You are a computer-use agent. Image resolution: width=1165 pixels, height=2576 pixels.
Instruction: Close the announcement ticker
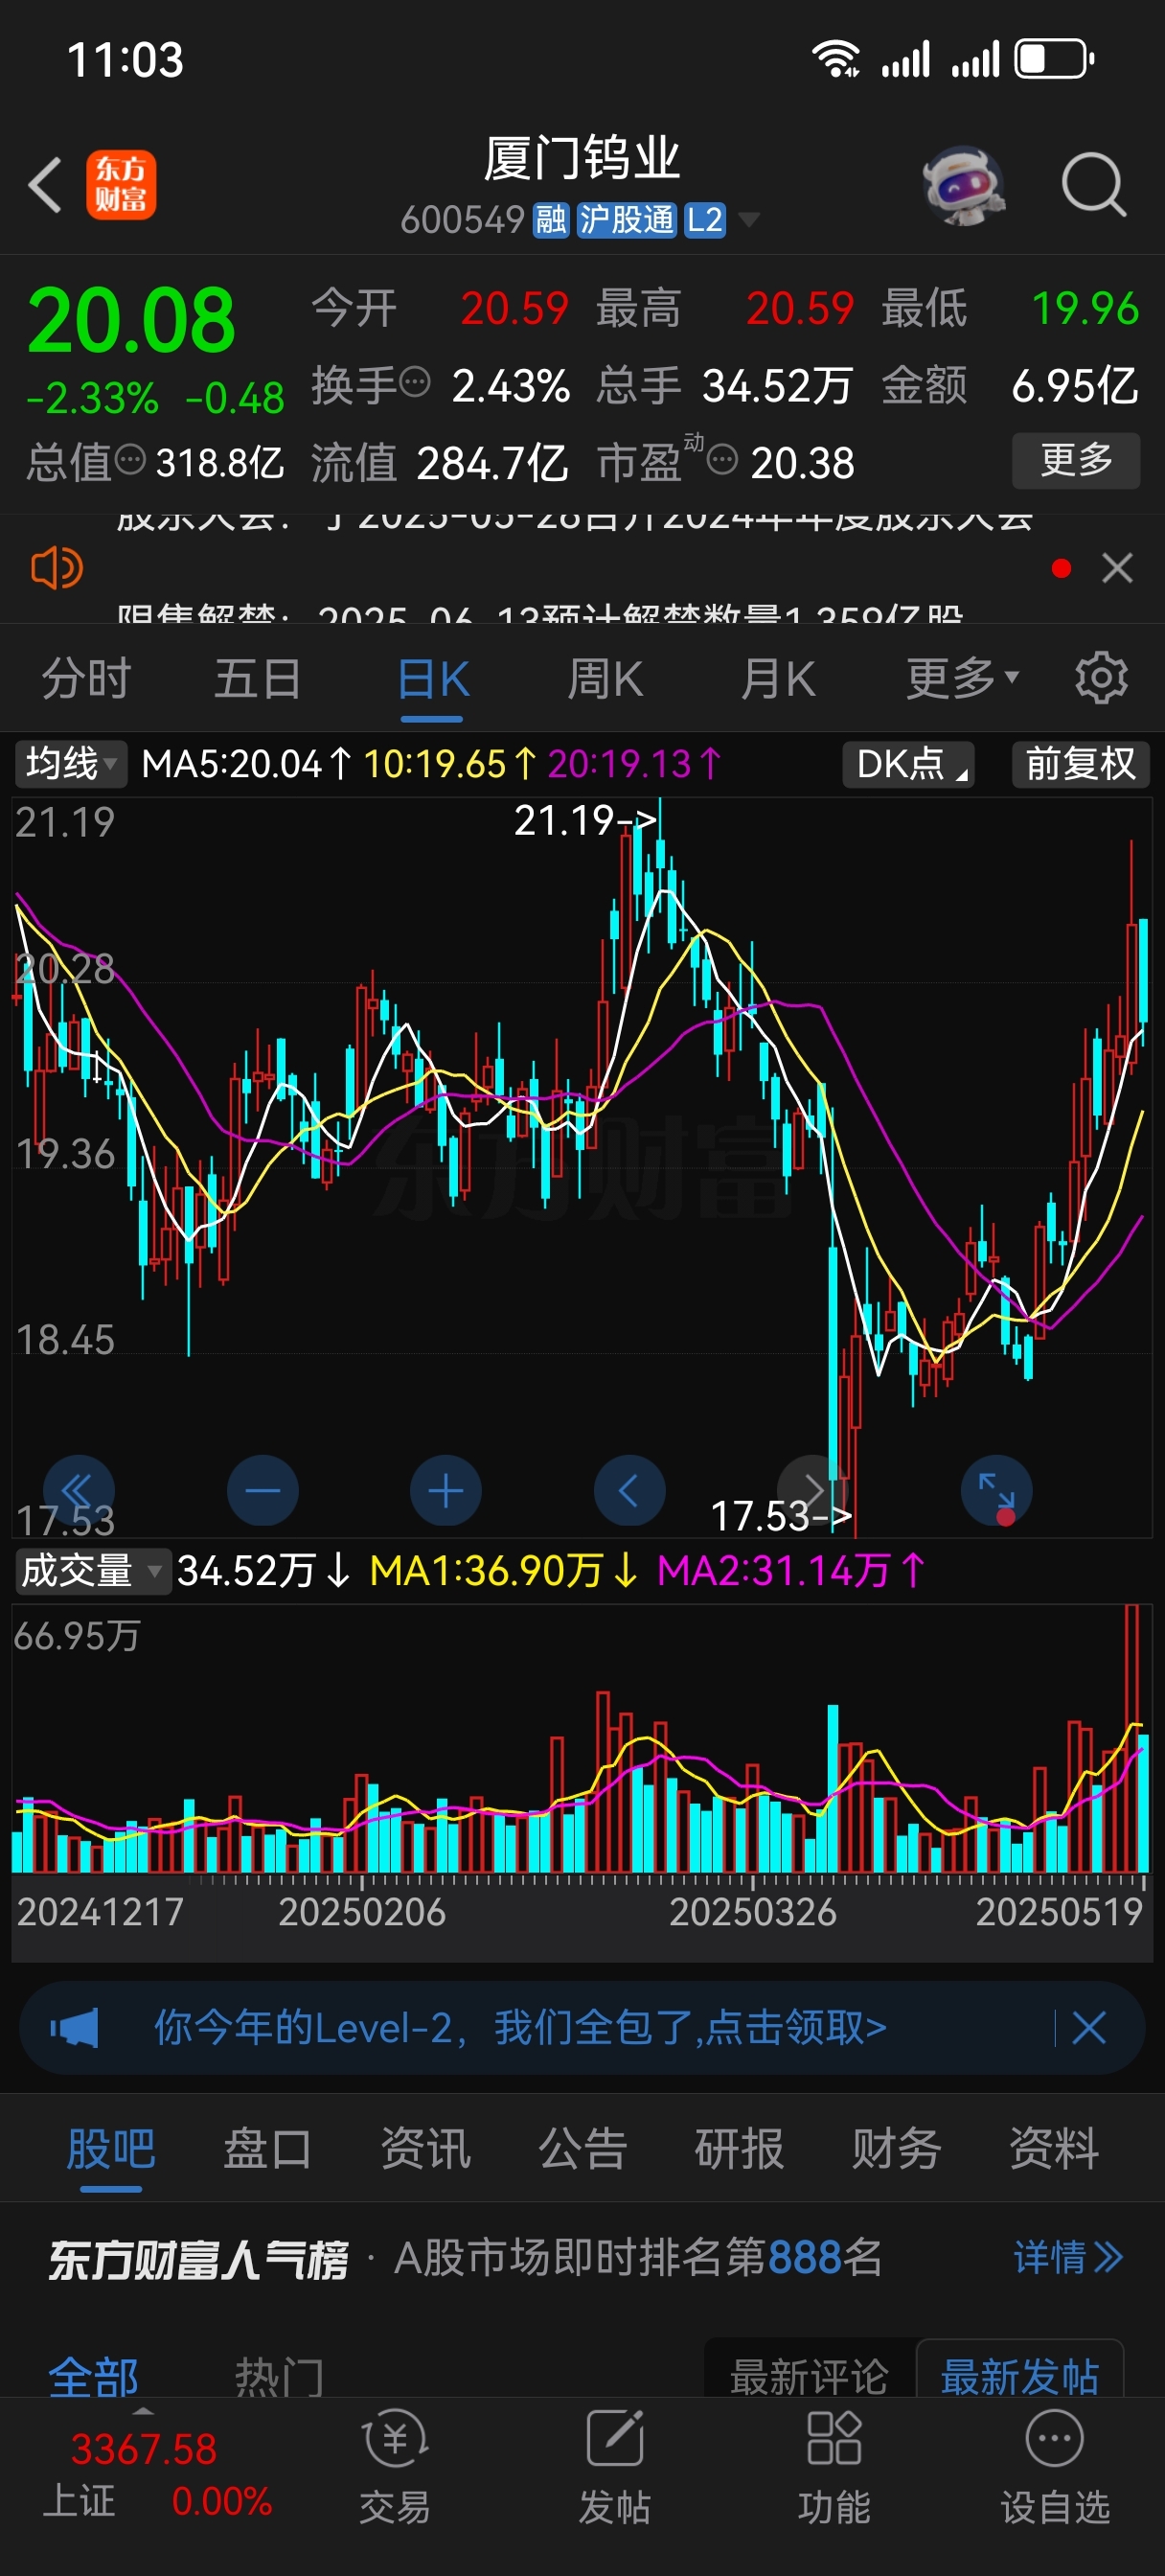[1117, 568]
